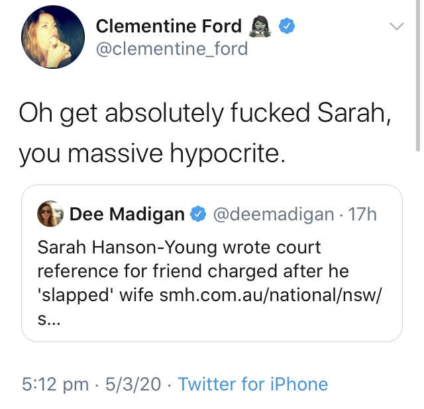
Task: Click the Dee Madigan display name
Action: 127,214
